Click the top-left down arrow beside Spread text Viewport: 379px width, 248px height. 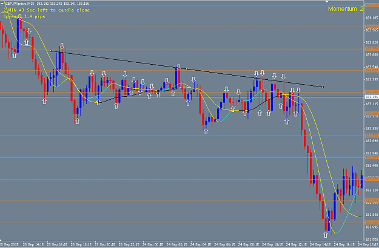(20, 17)
